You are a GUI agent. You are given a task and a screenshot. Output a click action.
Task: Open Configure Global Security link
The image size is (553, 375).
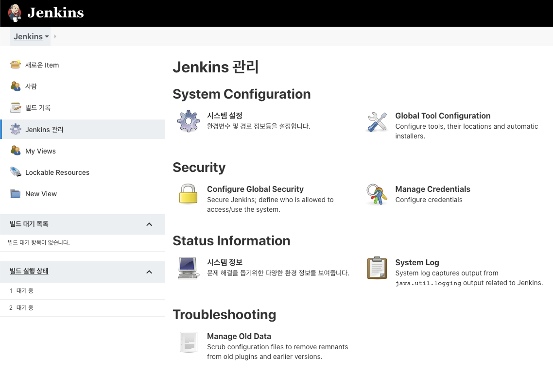click(255, 189)
